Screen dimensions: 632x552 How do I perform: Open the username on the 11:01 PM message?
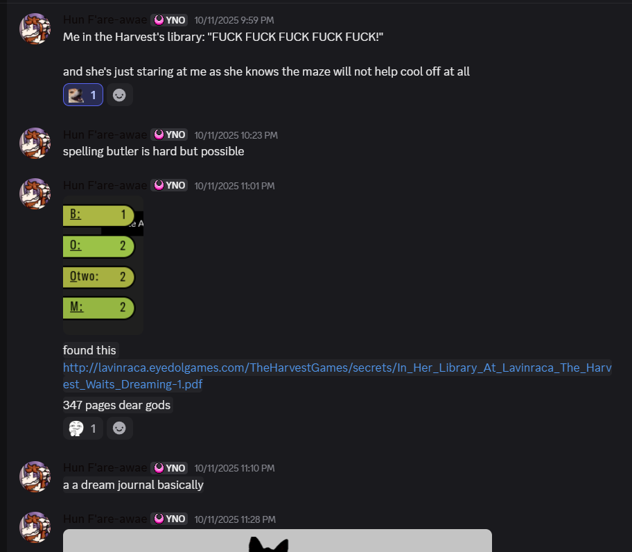point(105,185)
